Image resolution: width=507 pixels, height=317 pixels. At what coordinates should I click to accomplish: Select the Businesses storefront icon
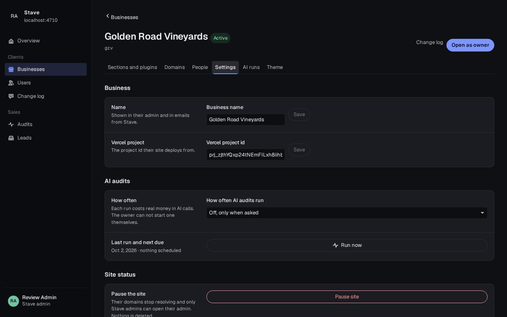click(x=11, y=69)
